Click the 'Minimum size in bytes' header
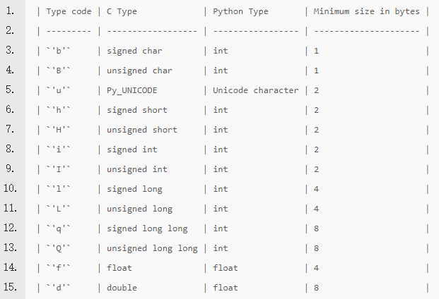Screen dimensions: 439x299 click(365, 11)
